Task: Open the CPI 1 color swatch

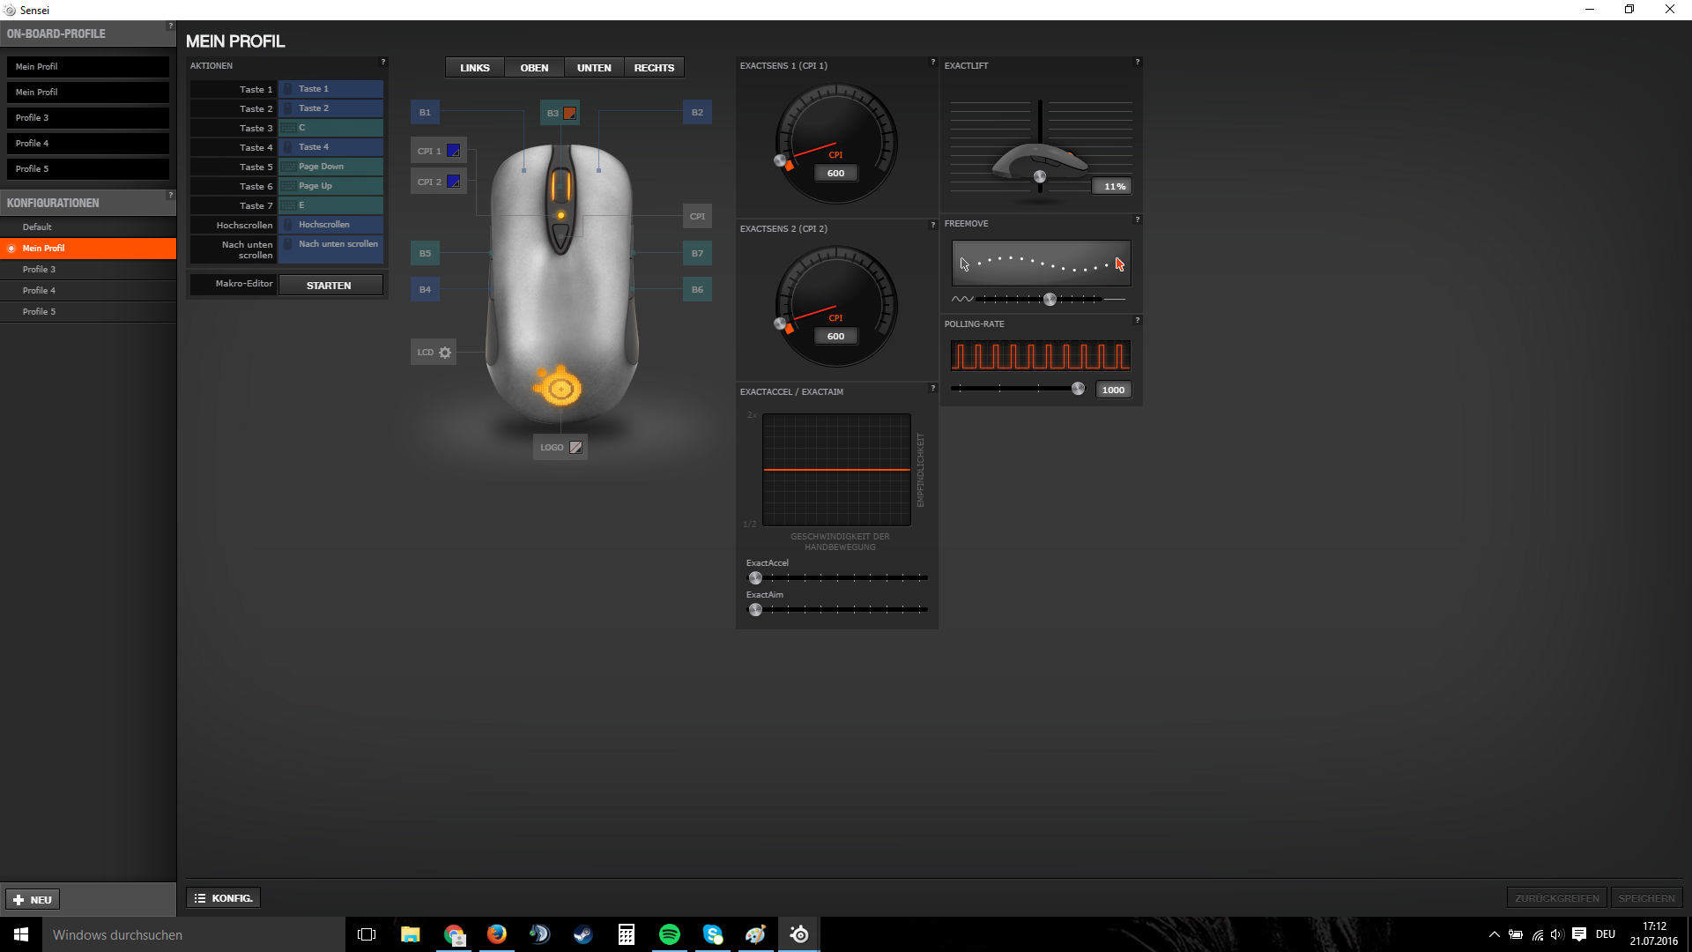Action: pyautogui.click(x=453, y=151)
